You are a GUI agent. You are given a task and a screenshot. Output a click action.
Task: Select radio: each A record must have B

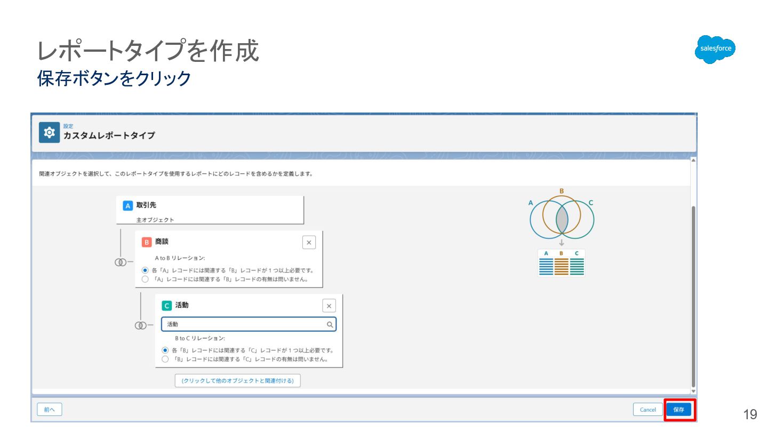coord(145,270)
